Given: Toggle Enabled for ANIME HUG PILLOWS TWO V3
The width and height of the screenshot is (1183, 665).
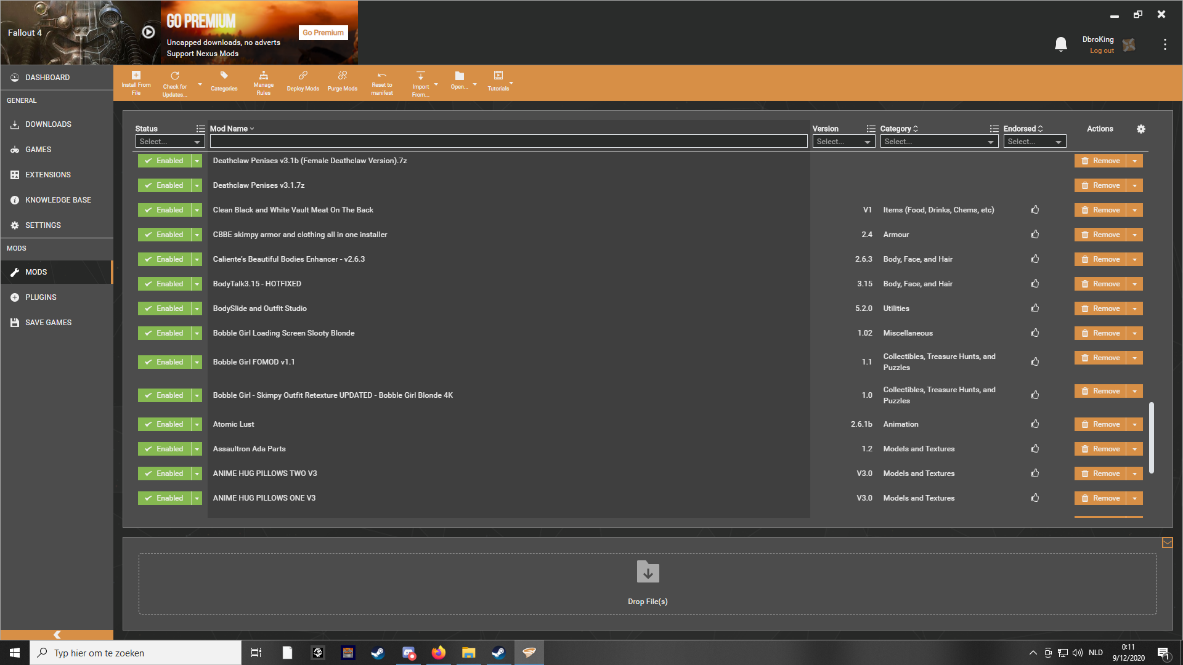Looking at the screenshot, I should pos(165,474).
